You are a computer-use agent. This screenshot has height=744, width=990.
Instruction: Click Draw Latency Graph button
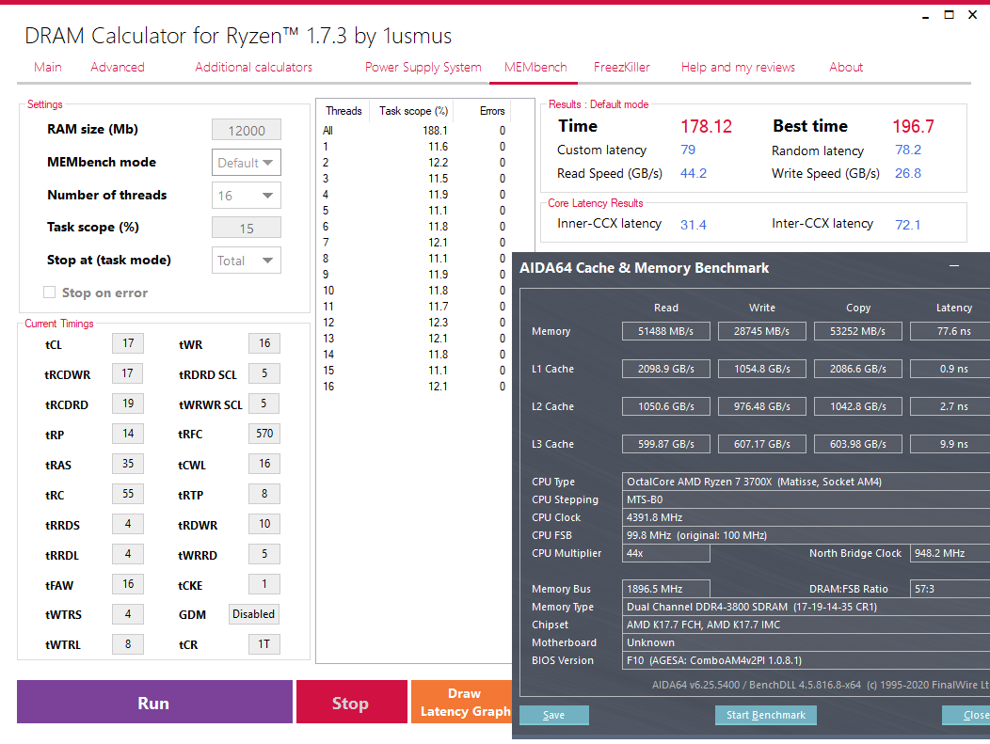tap(462, 702)
